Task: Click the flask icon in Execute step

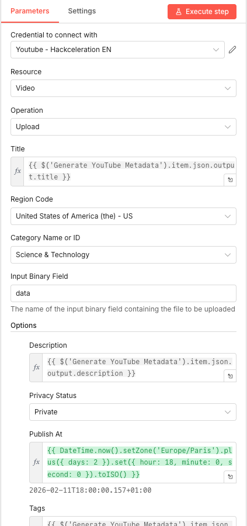Action: pos(179,12)
